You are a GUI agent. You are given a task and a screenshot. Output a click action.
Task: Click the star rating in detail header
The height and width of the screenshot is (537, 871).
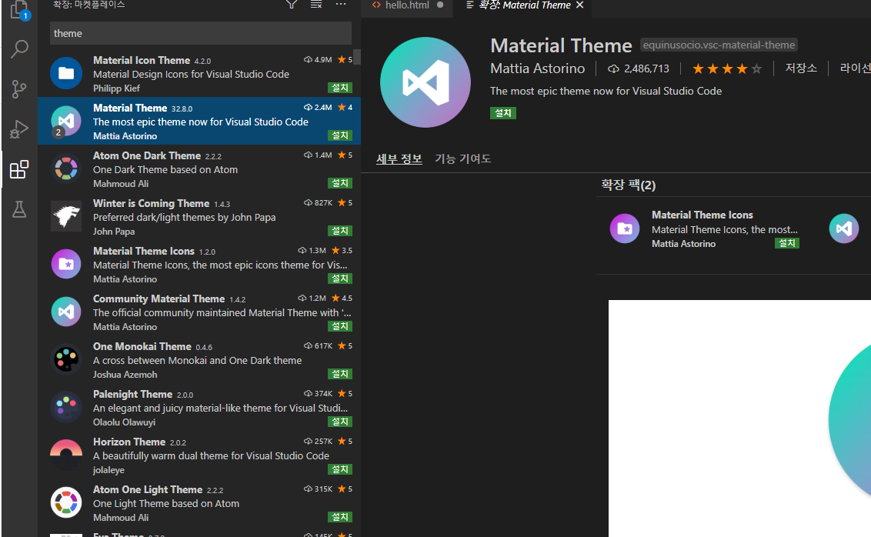pos(727,69)
